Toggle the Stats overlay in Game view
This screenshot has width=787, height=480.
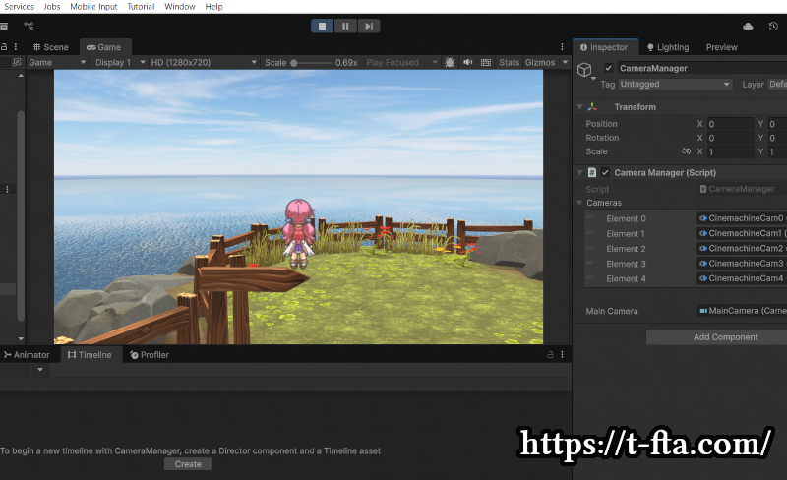click(x=509, y=62)
